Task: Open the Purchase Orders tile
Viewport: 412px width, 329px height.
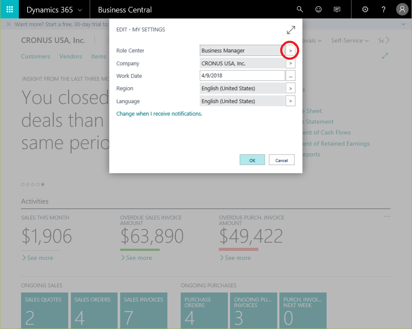Action: (x=204, y=311)
